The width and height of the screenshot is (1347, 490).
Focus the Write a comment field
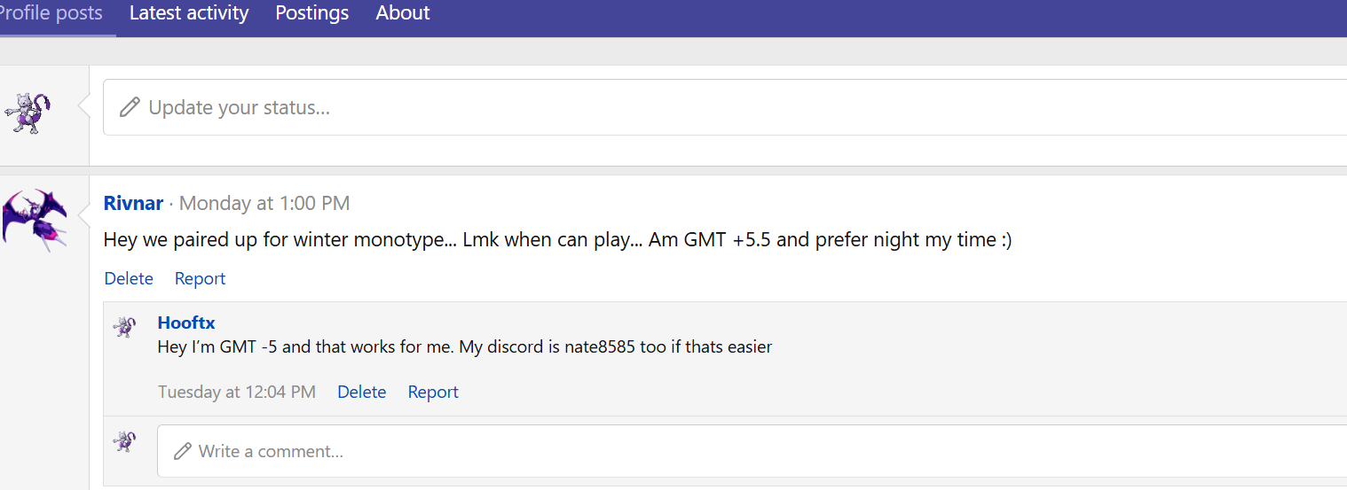(x=710, y=451)
